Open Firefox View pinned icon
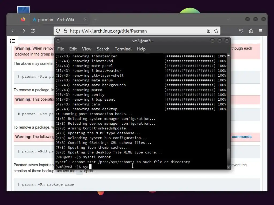The height and width of the screenshot is (205, 274). 23,19
